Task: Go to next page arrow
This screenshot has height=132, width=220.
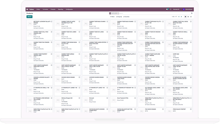Action: coord(181,17)
